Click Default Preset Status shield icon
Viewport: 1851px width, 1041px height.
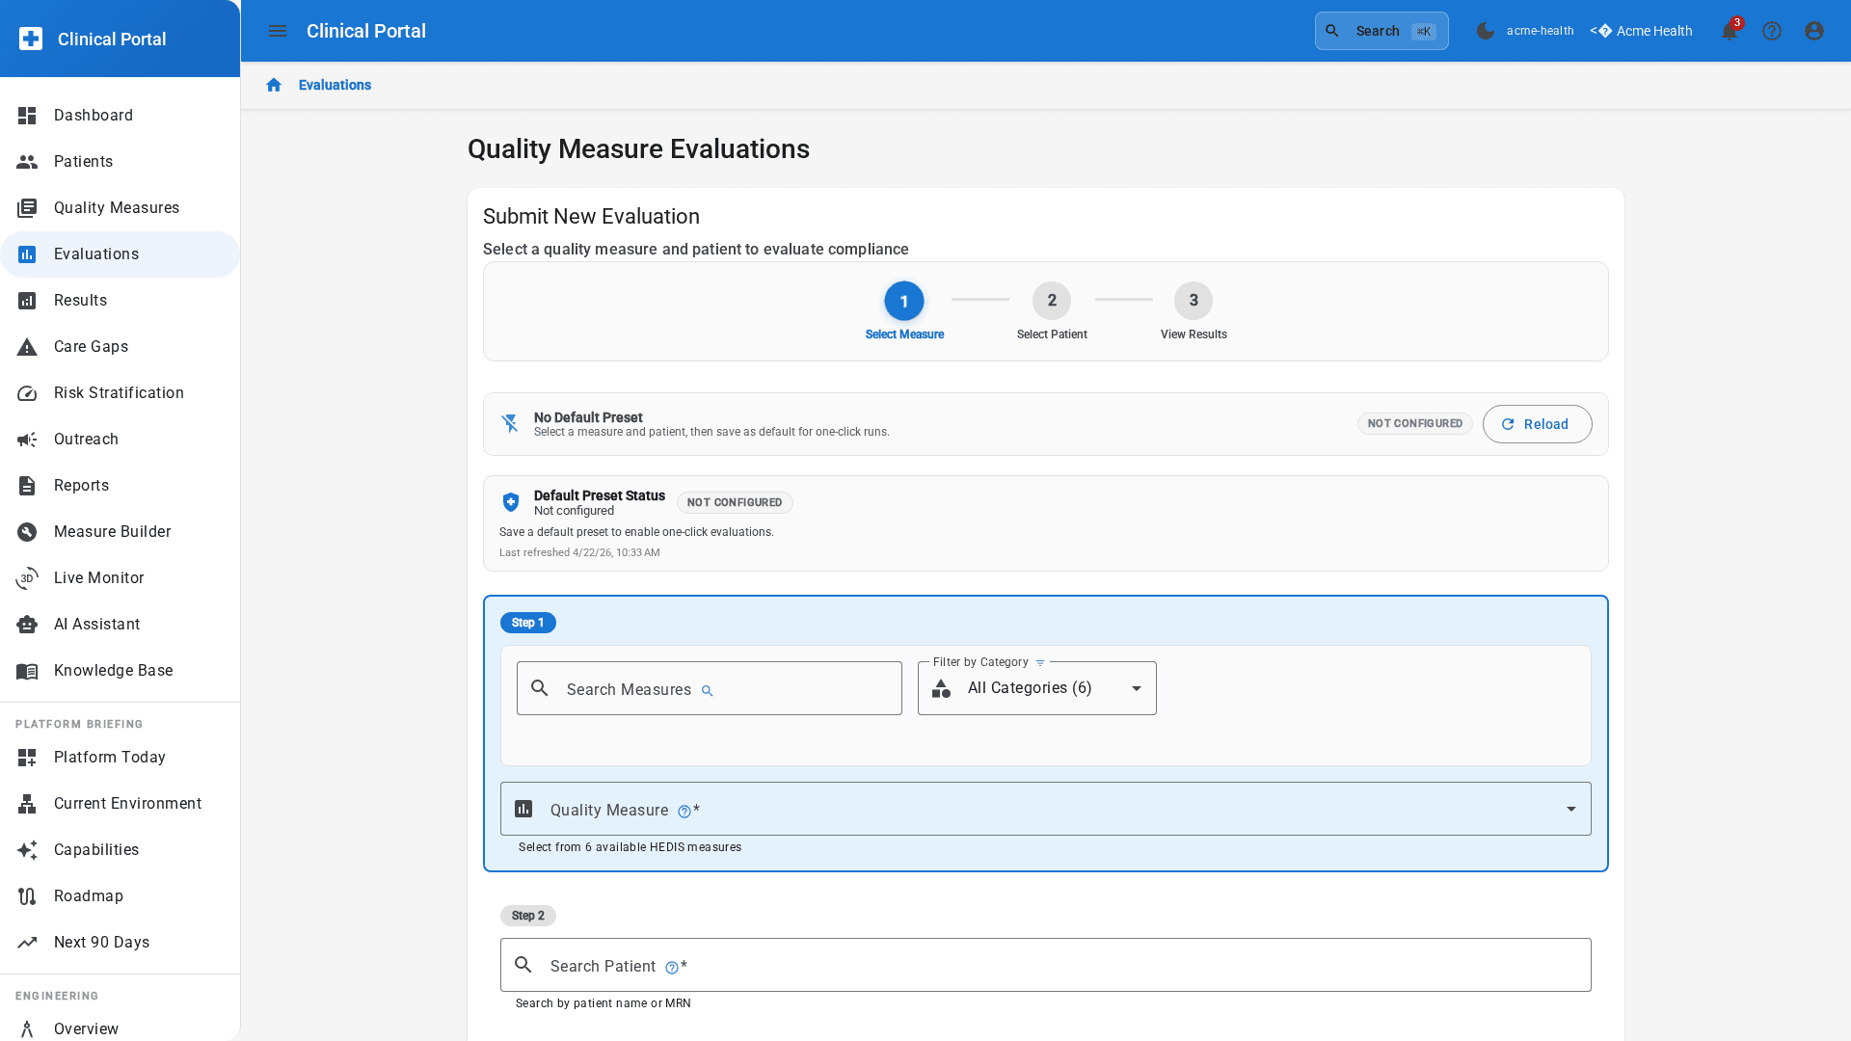click(x=511, y=502)
